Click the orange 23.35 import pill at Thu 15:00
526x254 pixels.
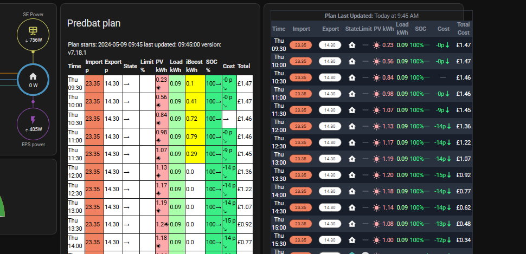[300, 224]
